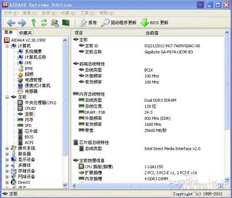
Task: Select ACPI tree item
Action: 29,143
